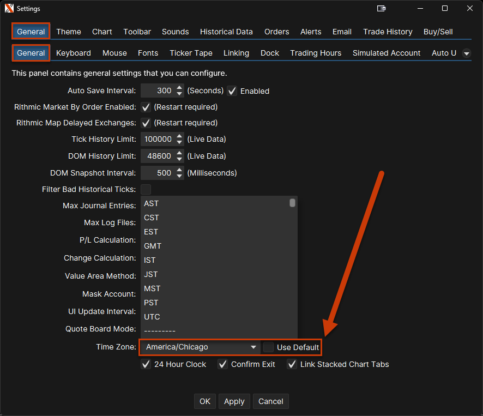483x416 pixels.
Task: Increase DOM History Limit with up arrow
Action: (x=179, y=153)
